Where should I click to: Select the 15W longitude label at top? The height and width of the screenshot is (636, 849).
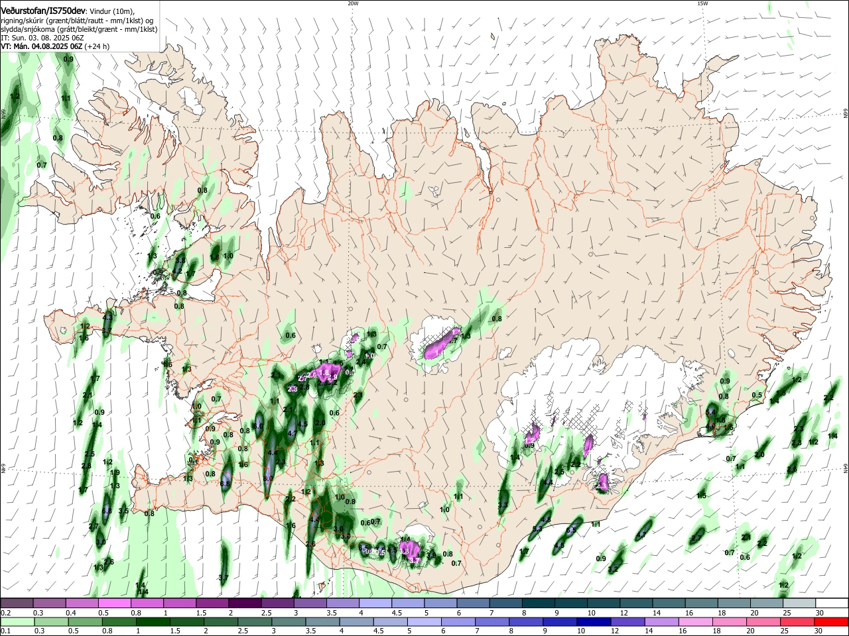click(x=702, y=3)
